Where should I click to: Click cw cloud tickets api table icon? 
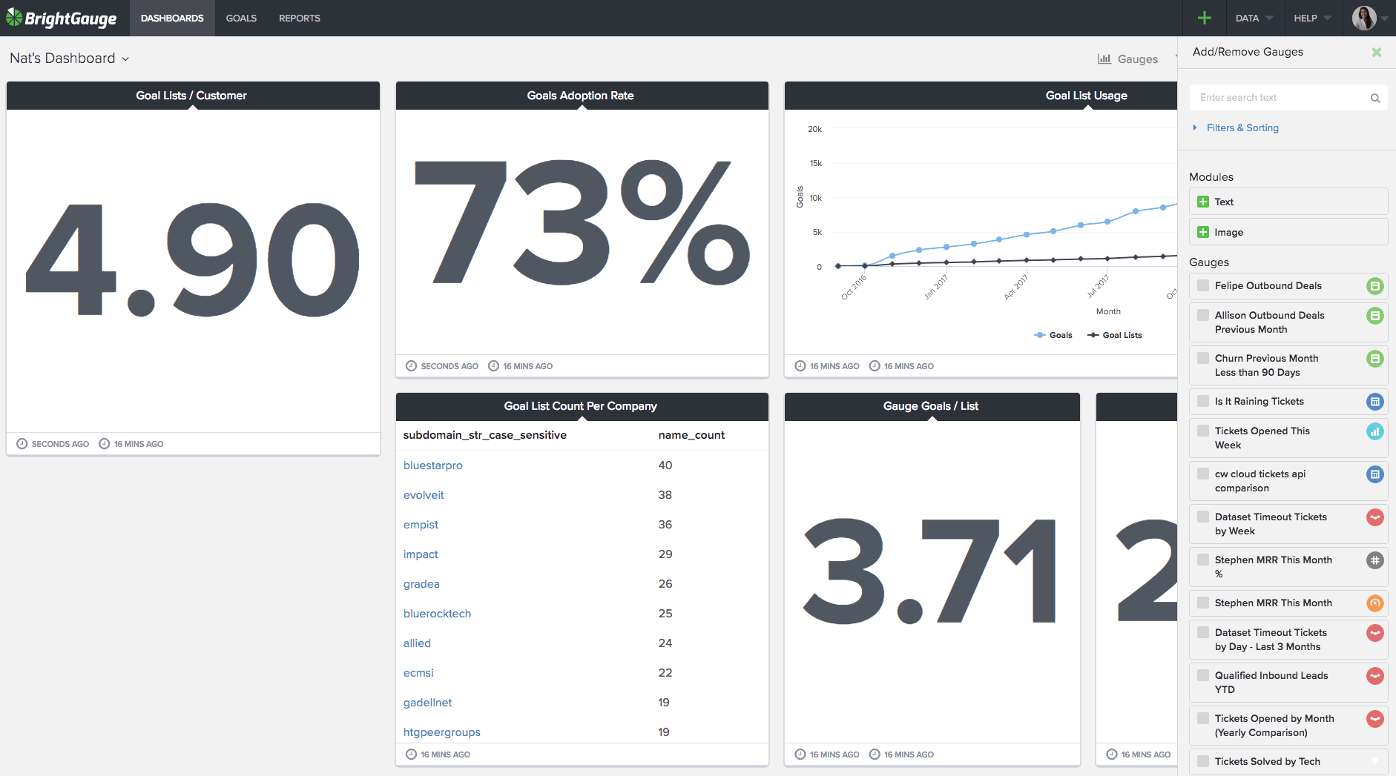click(x=1375, y=474)
